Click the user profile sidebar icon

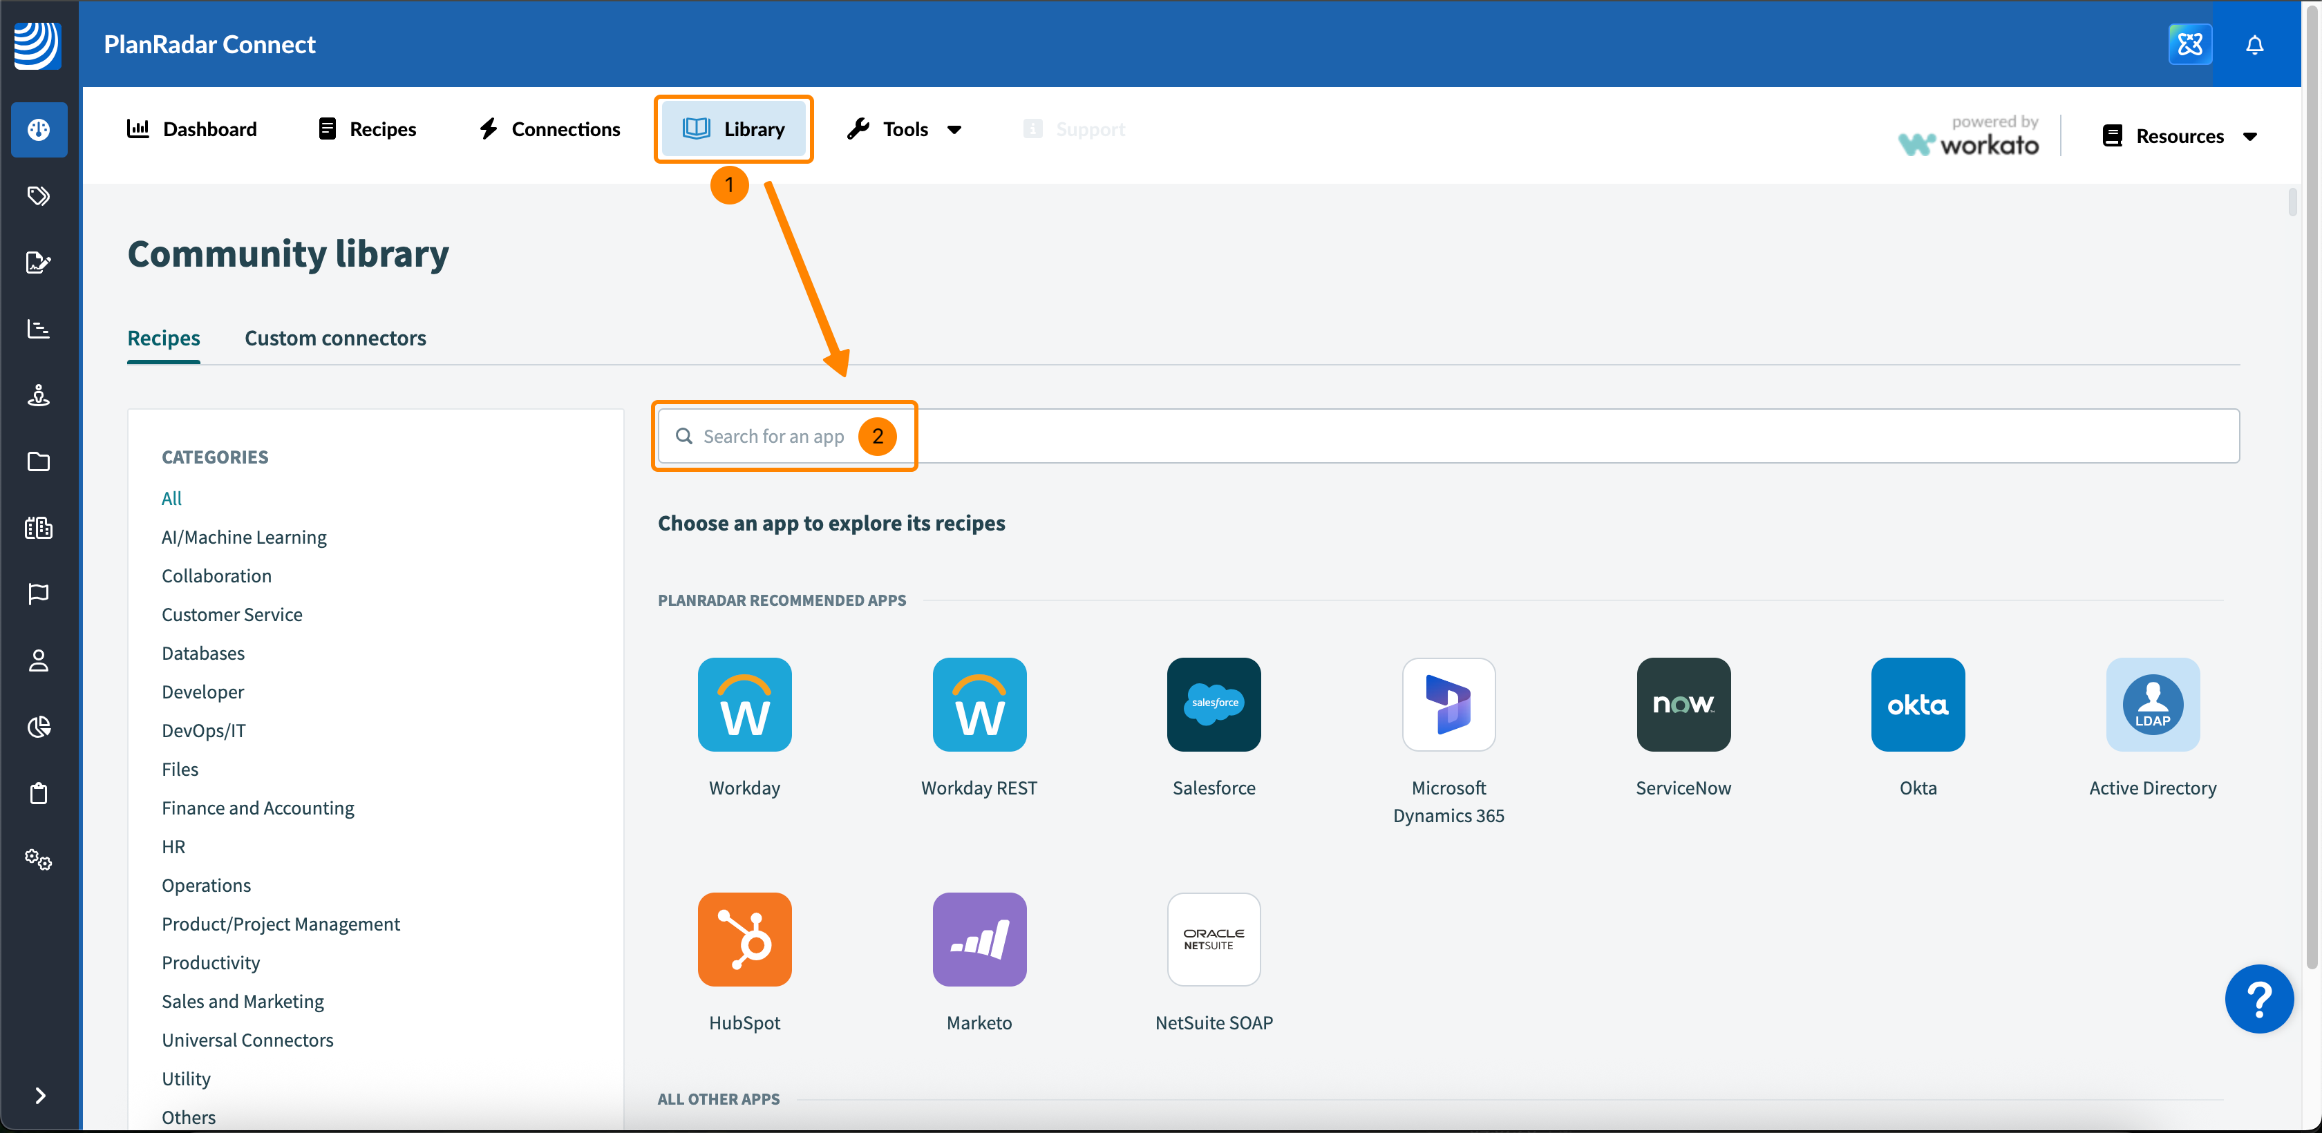pyautogui.click(x=38, y=660)
